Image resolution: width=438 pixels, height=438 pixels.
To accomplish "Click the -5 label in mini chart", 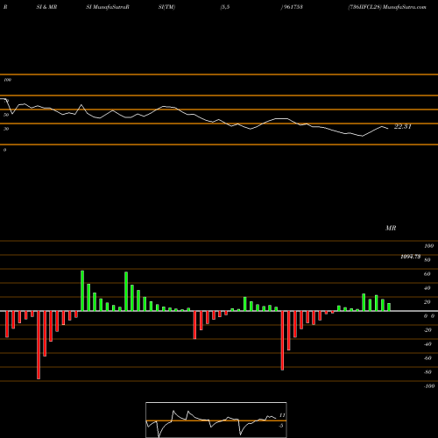I will 281,426.
